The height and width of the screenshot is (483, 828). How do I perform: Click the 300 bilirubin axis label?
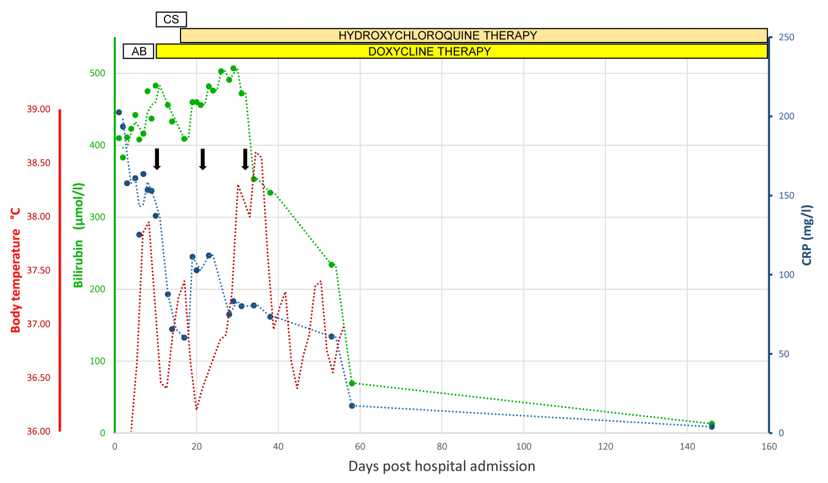97,217
